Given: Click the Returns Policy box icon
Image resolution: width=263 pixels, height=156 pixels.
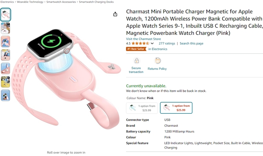Looking at the screenshot, I should tap(157, 61).
